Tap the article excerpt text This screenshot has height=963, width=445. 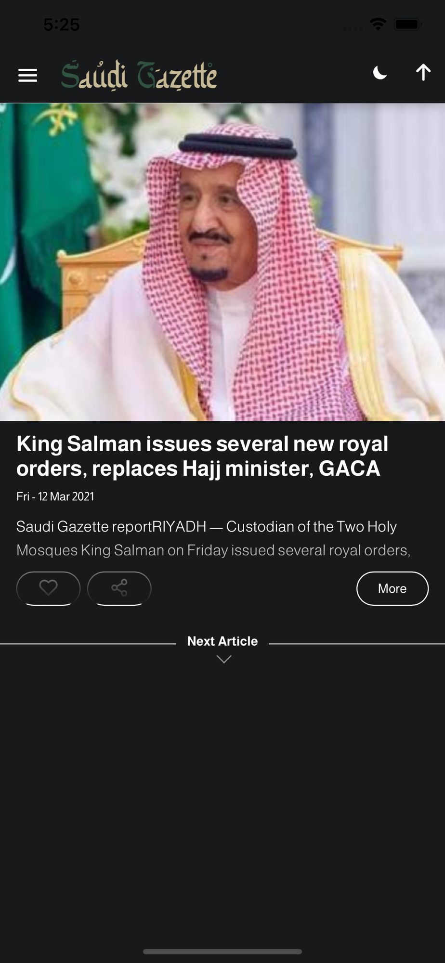(x=213, y=538)
